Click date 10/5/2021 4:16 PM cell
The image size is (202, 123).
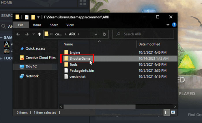[x=153, y=77]
